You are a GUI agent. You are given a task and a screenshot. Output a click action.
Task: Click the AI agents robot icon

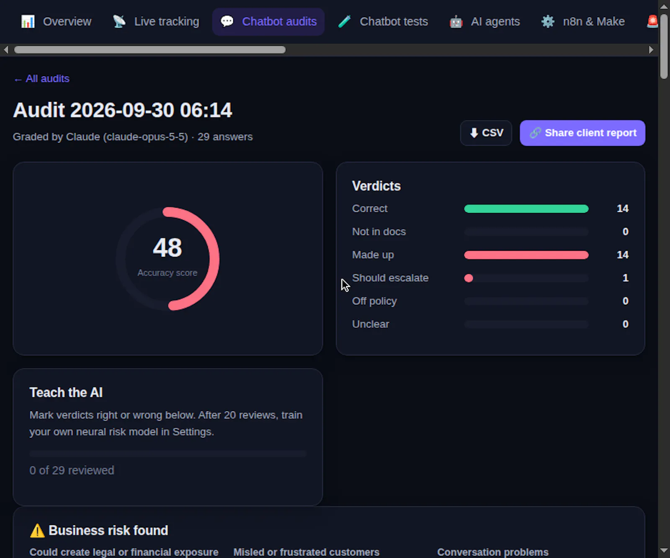click(456, 21)
